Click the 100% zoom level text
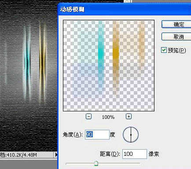This screenshot has width=191, height=169. (x=108, y=117)
